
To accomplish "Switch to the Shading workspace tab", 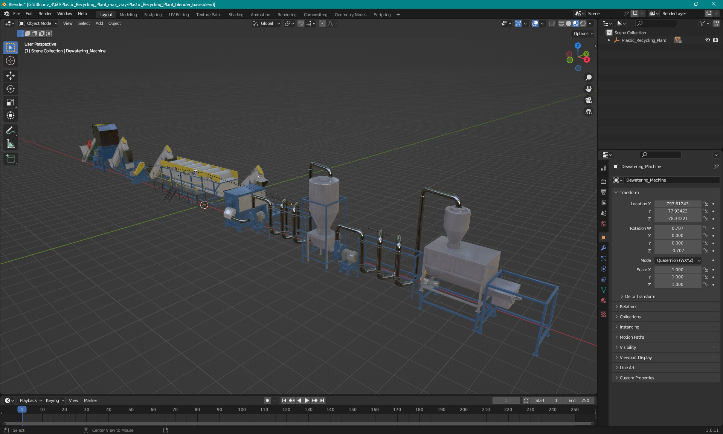I will pos(236,15).
